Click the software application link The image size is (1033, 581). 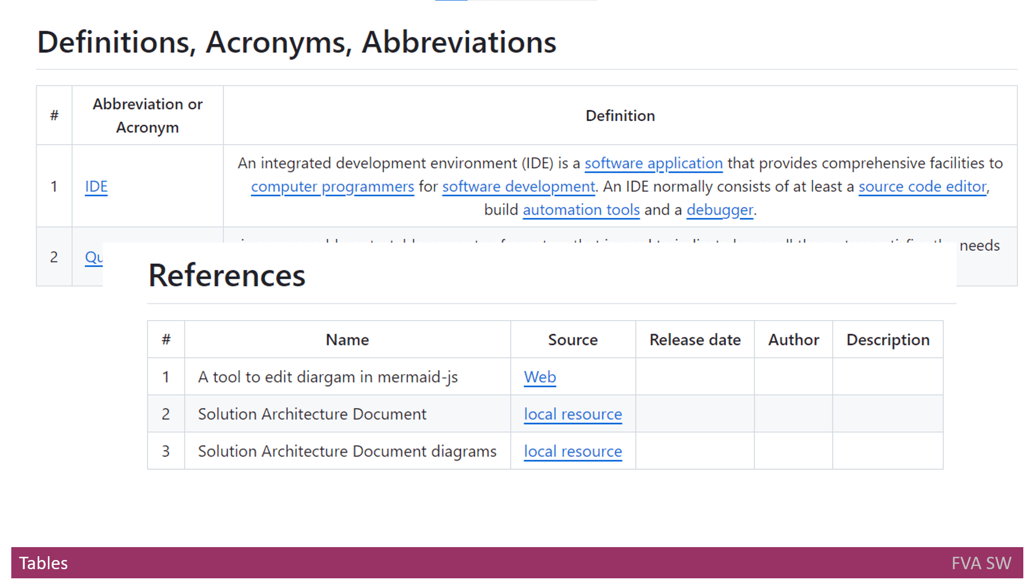653,163
